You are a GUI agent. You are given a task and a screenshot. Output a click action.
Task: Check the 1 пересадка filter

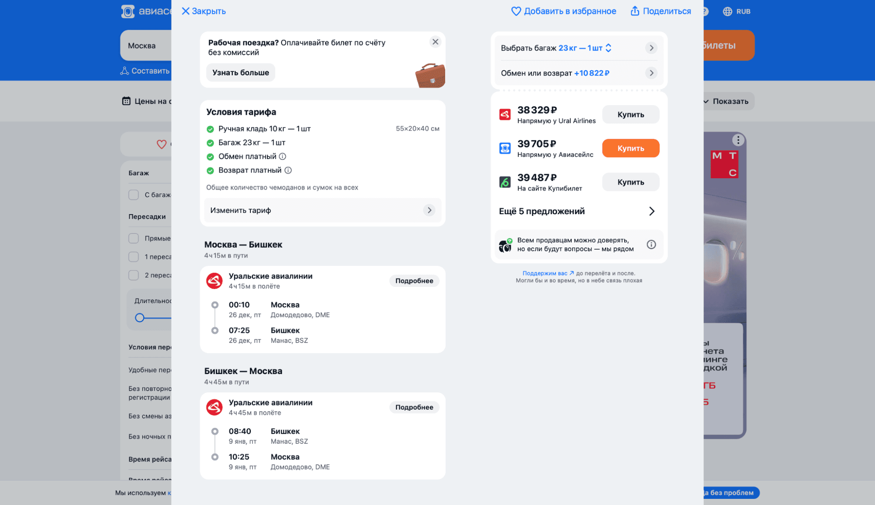(x=134, y=257)
